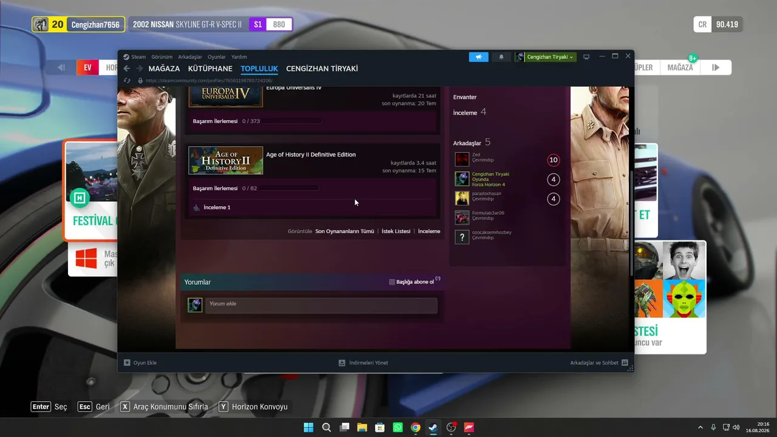Go forward with Steam's forward arrow

tap(140, 69)
